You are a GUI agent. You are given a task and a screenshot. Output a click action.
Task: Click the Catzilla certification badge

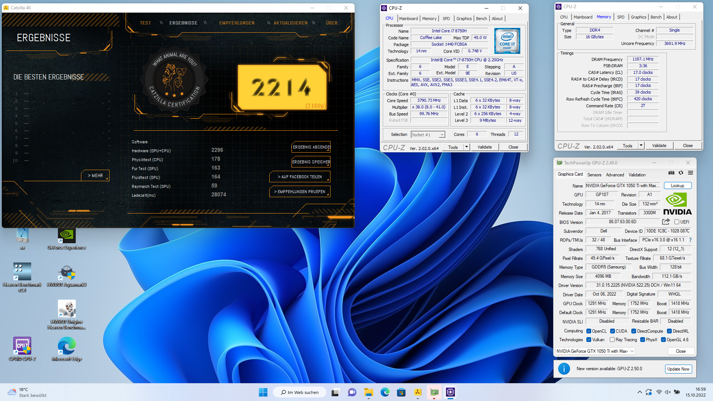coord(175,80)
